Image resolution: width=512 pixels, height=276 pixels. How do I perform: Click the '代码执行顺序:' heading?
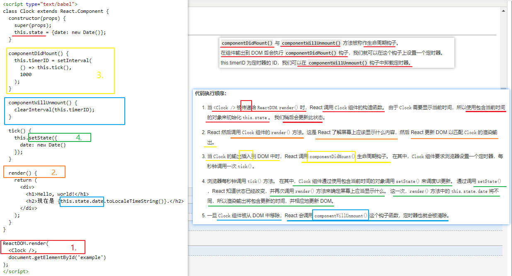coord(211,94)
